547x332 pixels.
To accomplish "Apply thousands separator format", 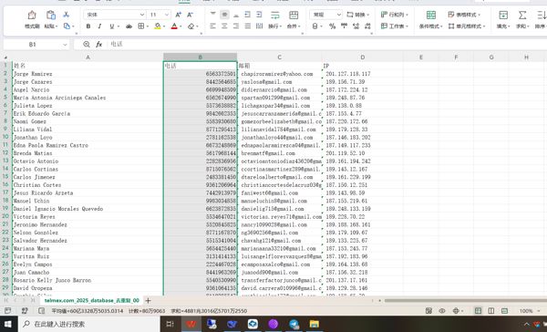I will [344, 26].
